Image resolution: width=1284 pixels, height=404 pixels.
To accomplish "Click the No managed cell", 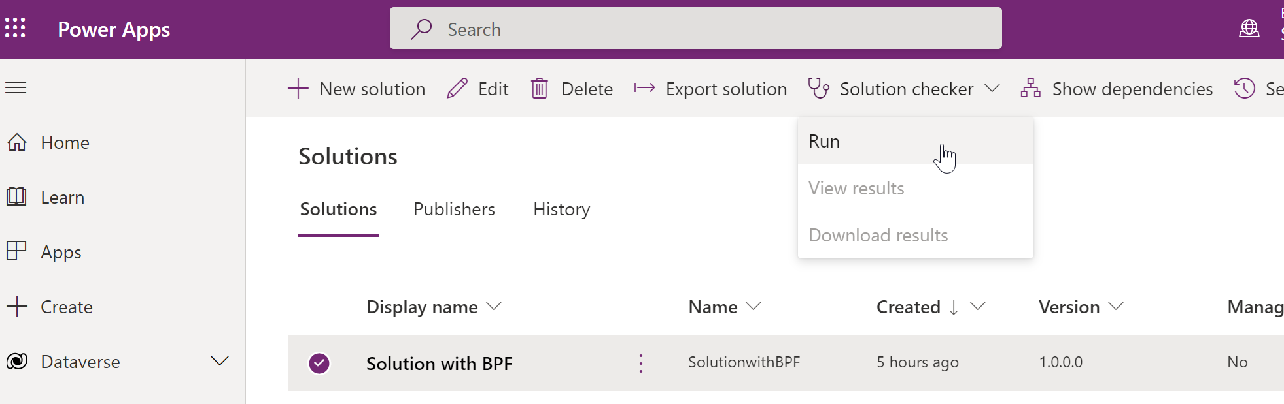I will pos(1237,362).
